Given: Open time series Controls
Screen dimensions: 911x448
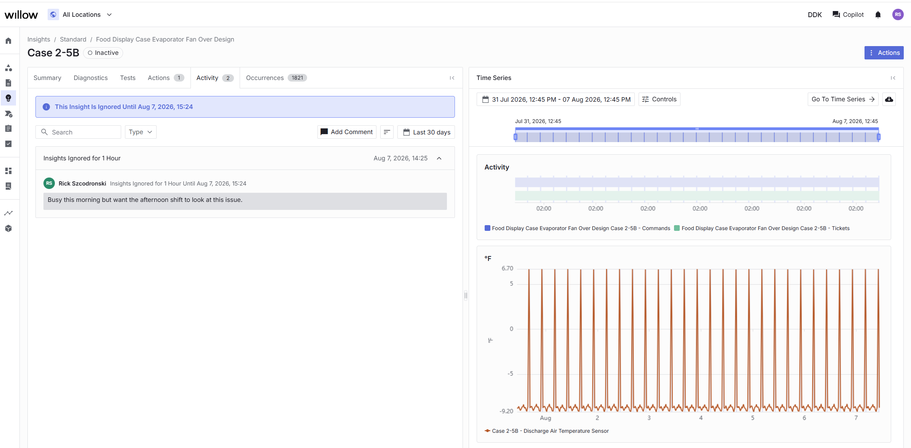Looking at the screenshot, I should (659, 99).
